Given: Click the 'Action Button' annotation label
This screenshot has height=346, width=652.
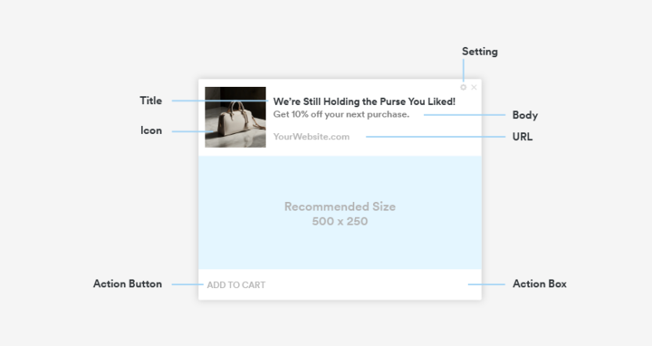Looking at the screenshot, I should (x=128, y=283).
